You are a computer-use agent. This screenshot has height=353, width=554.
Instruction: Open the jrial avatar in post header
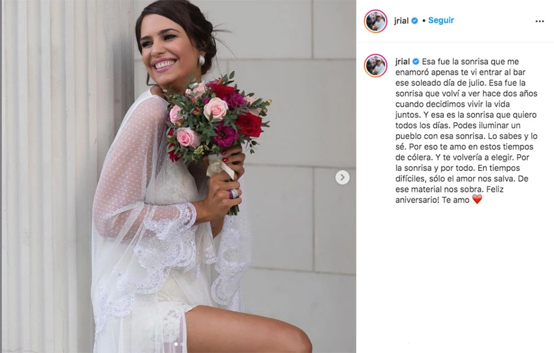tap(376, 21)
